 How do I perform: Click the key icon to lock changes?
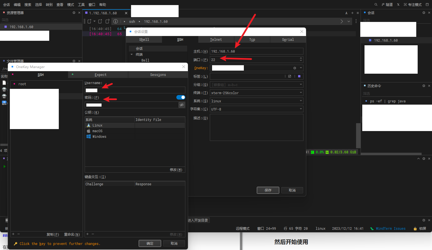click(x=15, y=244)
